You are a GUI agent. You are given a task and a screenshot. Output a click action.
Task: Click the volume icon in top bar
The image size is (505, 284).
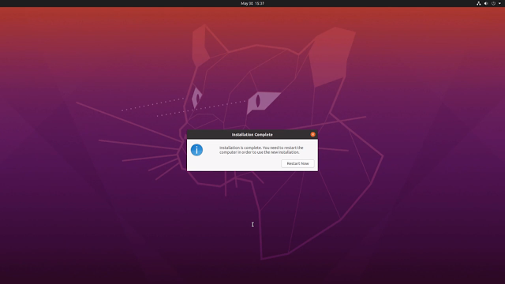click(486, 3)
